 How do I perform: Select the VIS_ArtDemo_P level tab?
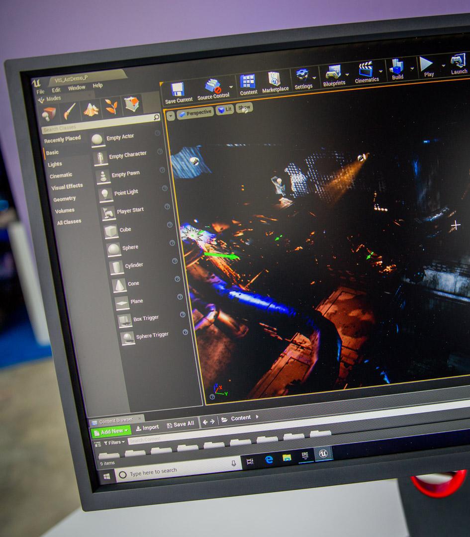(71, 79)
